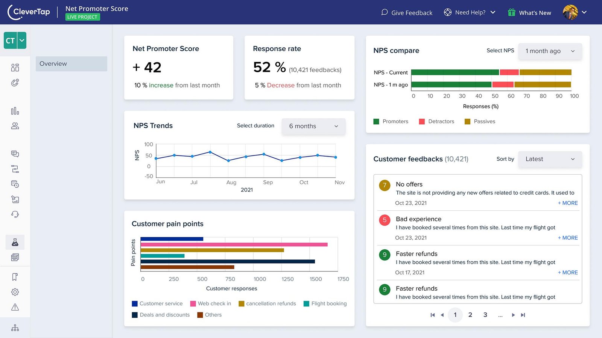602x338 pixels.
Task: Click the score 5 badge on 'Bad experience'
Action: 385,220
